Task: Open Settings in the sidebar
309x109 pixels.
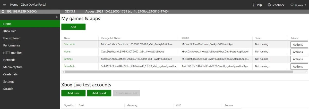Action: pyautogui.click(x=30, y=81)
